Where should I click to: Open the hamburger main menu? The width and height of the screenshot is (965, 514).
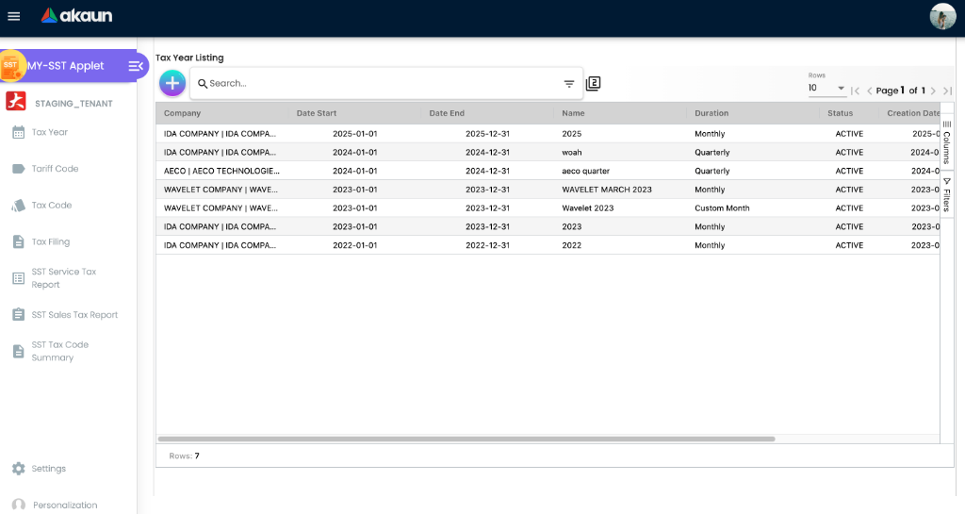13,17
